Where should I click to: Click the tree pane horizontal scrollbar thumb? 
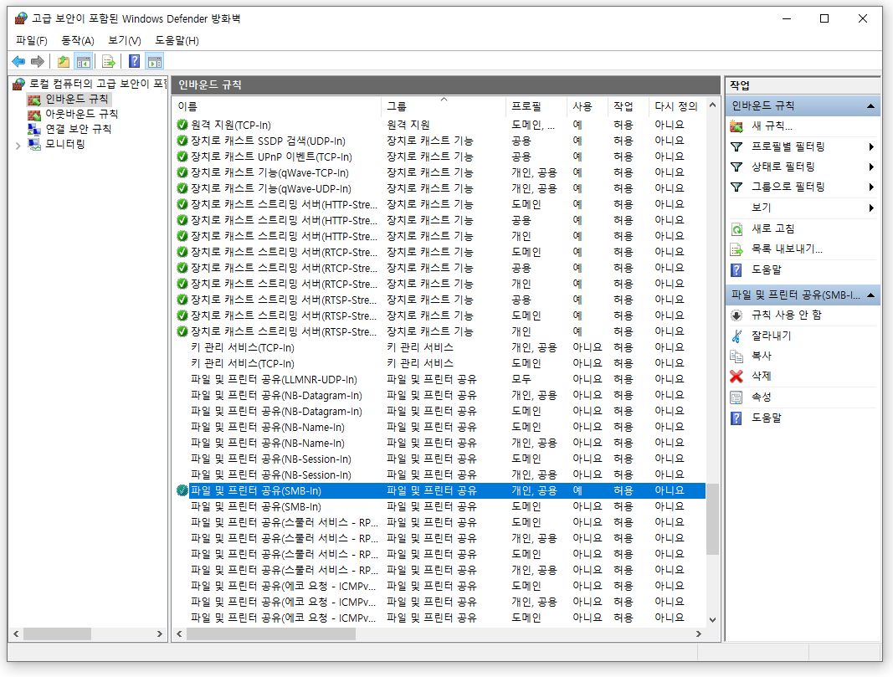57,633
